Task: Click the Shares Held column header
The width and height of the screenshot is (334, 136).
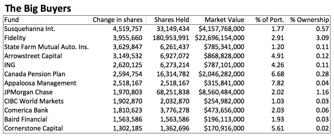Action: pos(172,20)
